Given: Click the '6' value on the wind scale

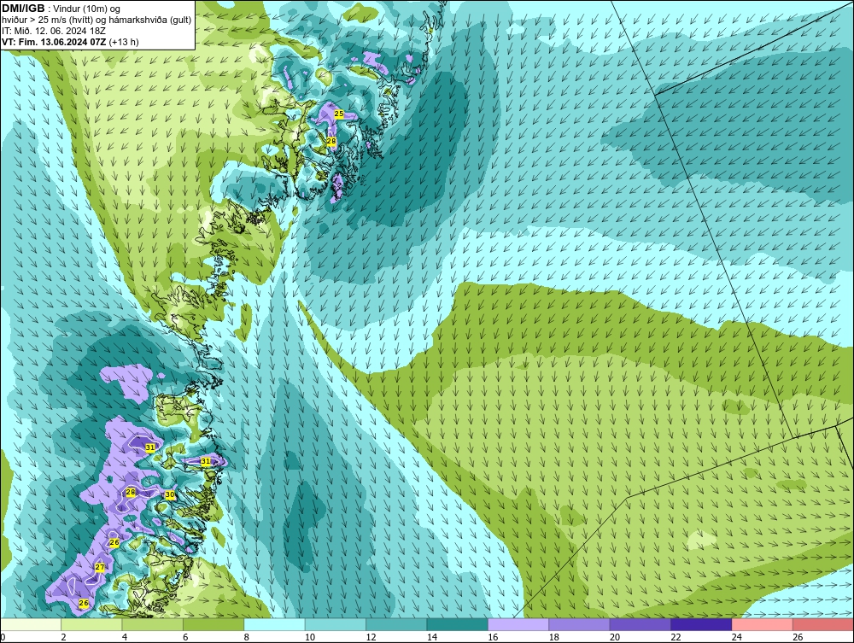Looking at the screenshot, I should click(185, 637).
